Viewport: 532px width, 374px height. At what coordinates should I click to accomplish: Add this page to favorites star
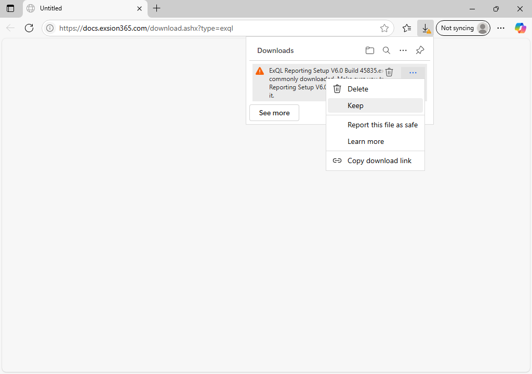point(384,28)
